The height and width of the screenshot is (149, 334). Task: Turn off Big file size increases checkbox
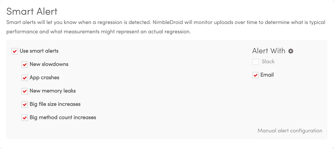click(x=25, y=104)
